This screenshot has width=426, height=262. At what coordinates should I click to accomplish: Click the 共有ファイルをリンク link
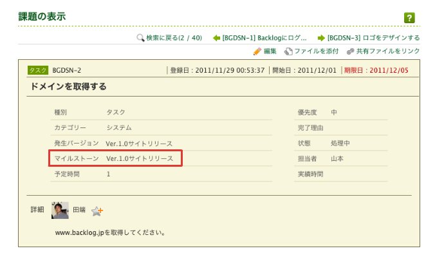pos(388,51)
